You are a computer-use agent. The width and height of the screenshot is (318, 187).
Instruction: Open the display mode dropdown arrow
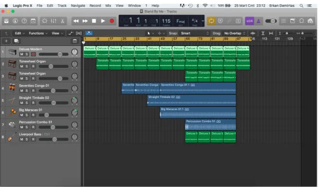coord(202,21)
